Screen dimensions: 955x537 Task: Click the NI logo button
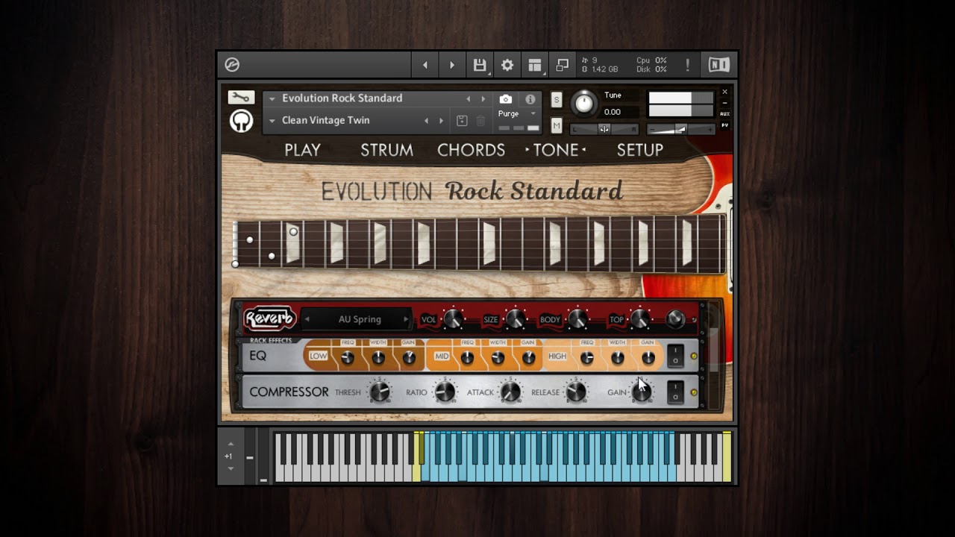tap(718, 65)
